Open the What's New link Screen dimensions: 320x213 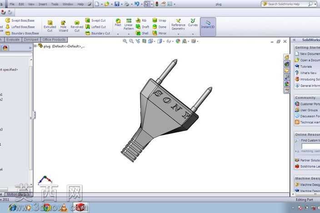point(306,73)
